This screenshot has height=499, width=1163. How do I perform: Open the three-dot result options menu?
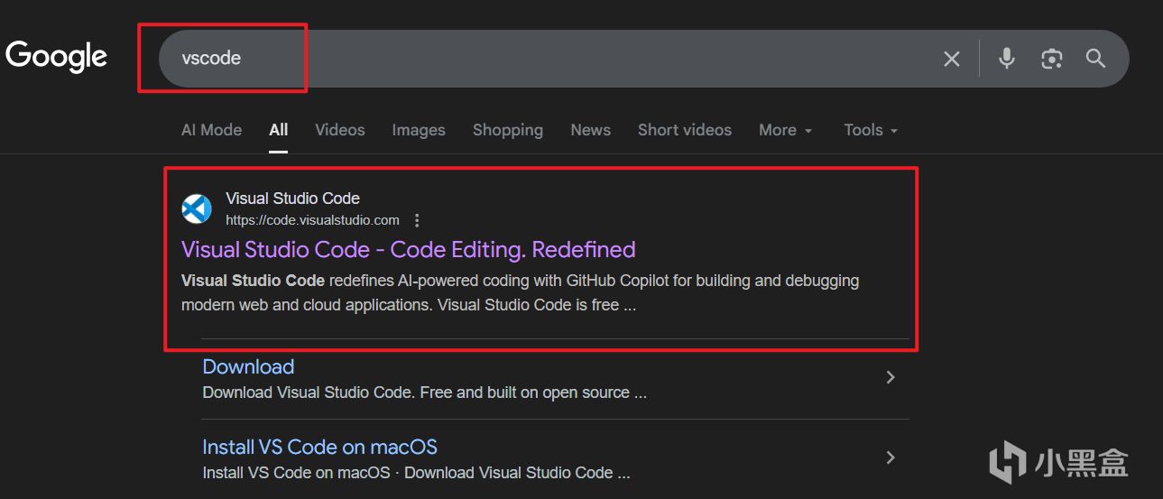(417, 220)
